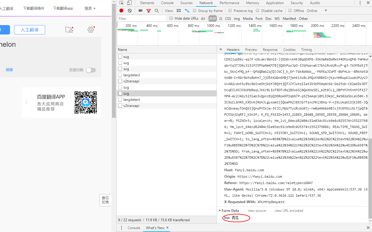Open the settings gear icon on Baidu page
This screenshot has height=232, width=372.
[x=91, y=30]
